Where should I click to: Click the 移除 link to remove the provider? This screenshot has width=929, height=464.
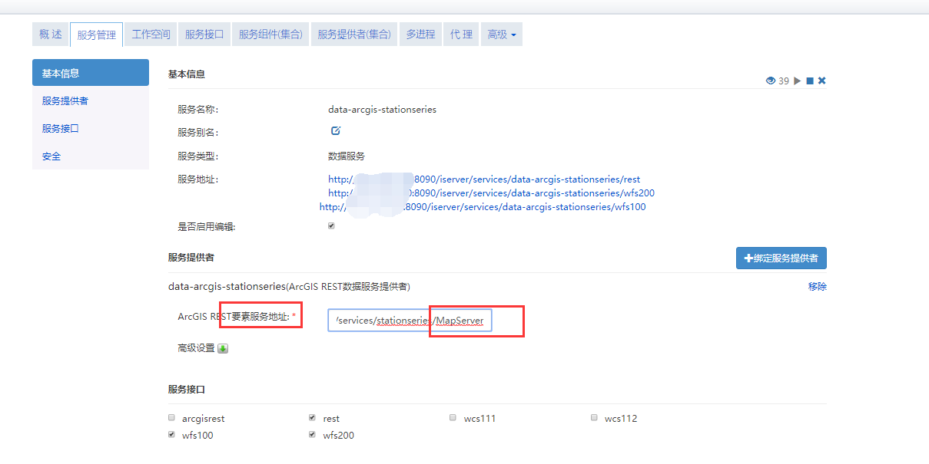pos(818,286)
